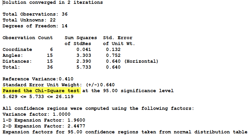Select the Angles std error value 0.752
The width and height of the screenshot is (249, 139).
[113, 55]
